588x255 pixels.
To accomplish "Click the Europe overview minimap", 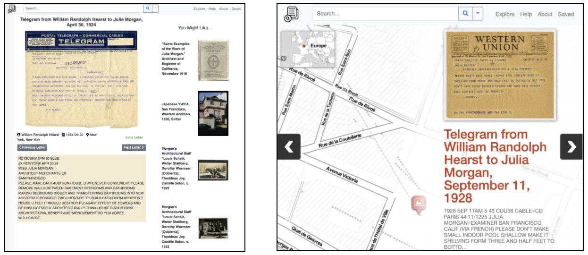I will (x=308, y=50).
